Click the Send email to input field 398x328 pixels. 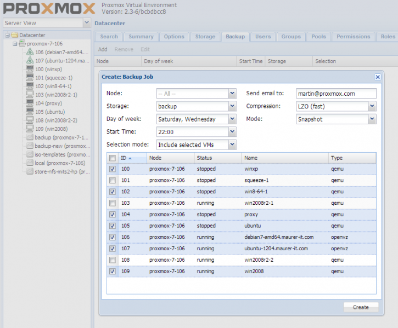[x=336, y=94]
